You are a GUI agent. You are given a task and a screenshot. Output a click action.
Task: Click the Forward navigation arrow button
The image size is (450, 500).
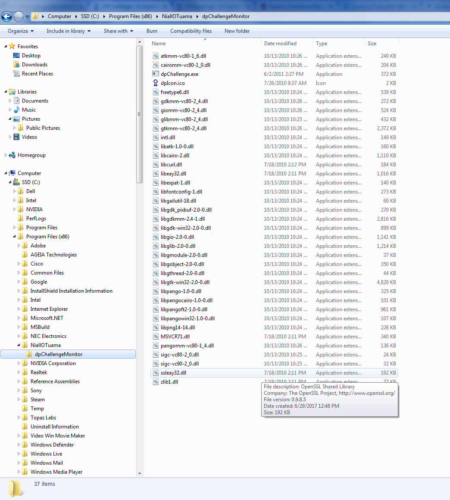[19, 16]
